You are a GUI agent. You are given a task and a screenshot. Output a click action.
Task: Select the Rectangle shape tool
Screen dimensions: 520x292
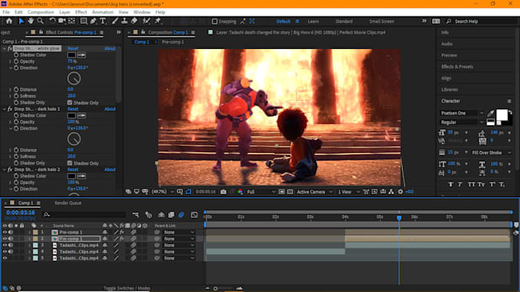coord(83,21)
